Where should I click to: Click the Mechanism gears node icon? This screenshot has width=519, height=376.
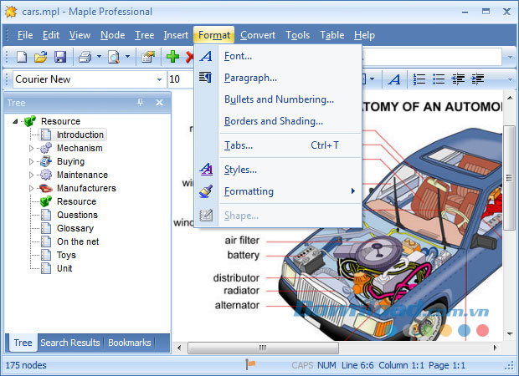click(x=46, y=148)
